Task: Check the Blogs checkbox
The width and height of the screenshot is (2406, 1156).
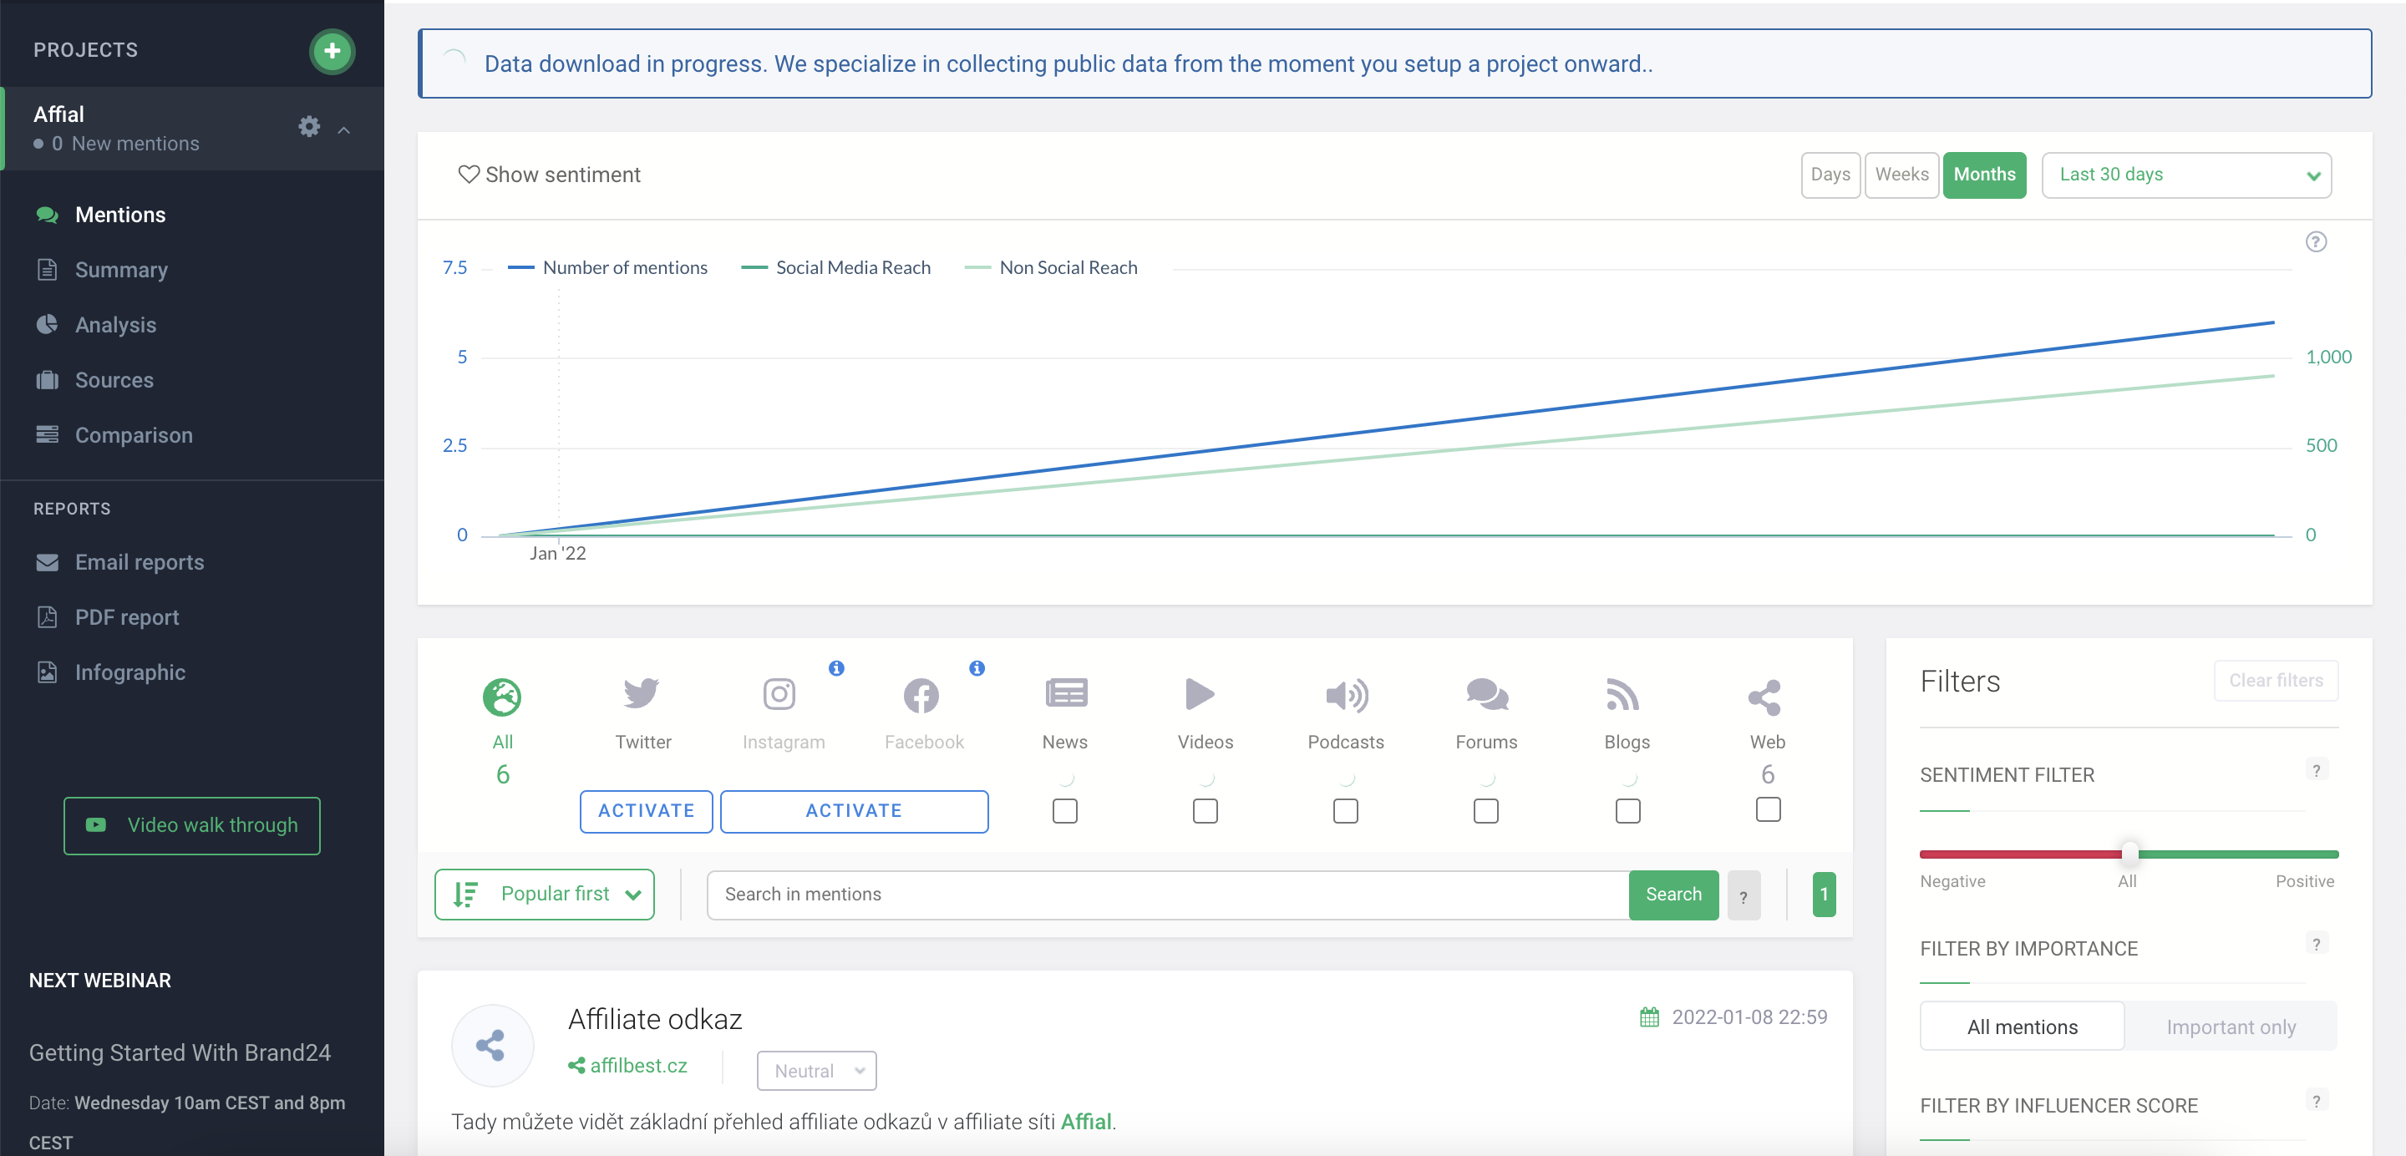Action: coord(1627,810)
